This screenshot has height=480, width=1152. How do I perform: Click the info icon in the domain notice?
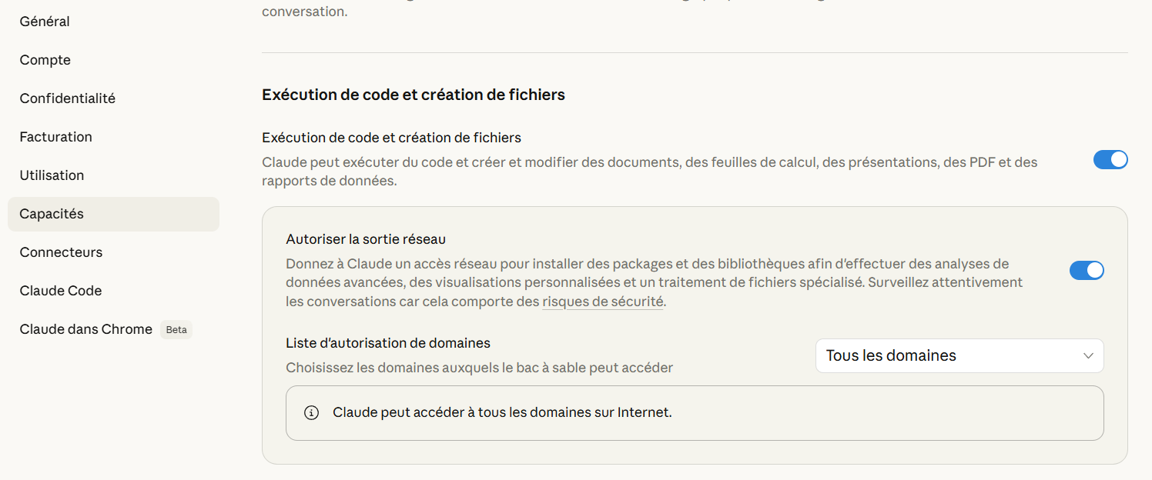click(x=311, y=413)
